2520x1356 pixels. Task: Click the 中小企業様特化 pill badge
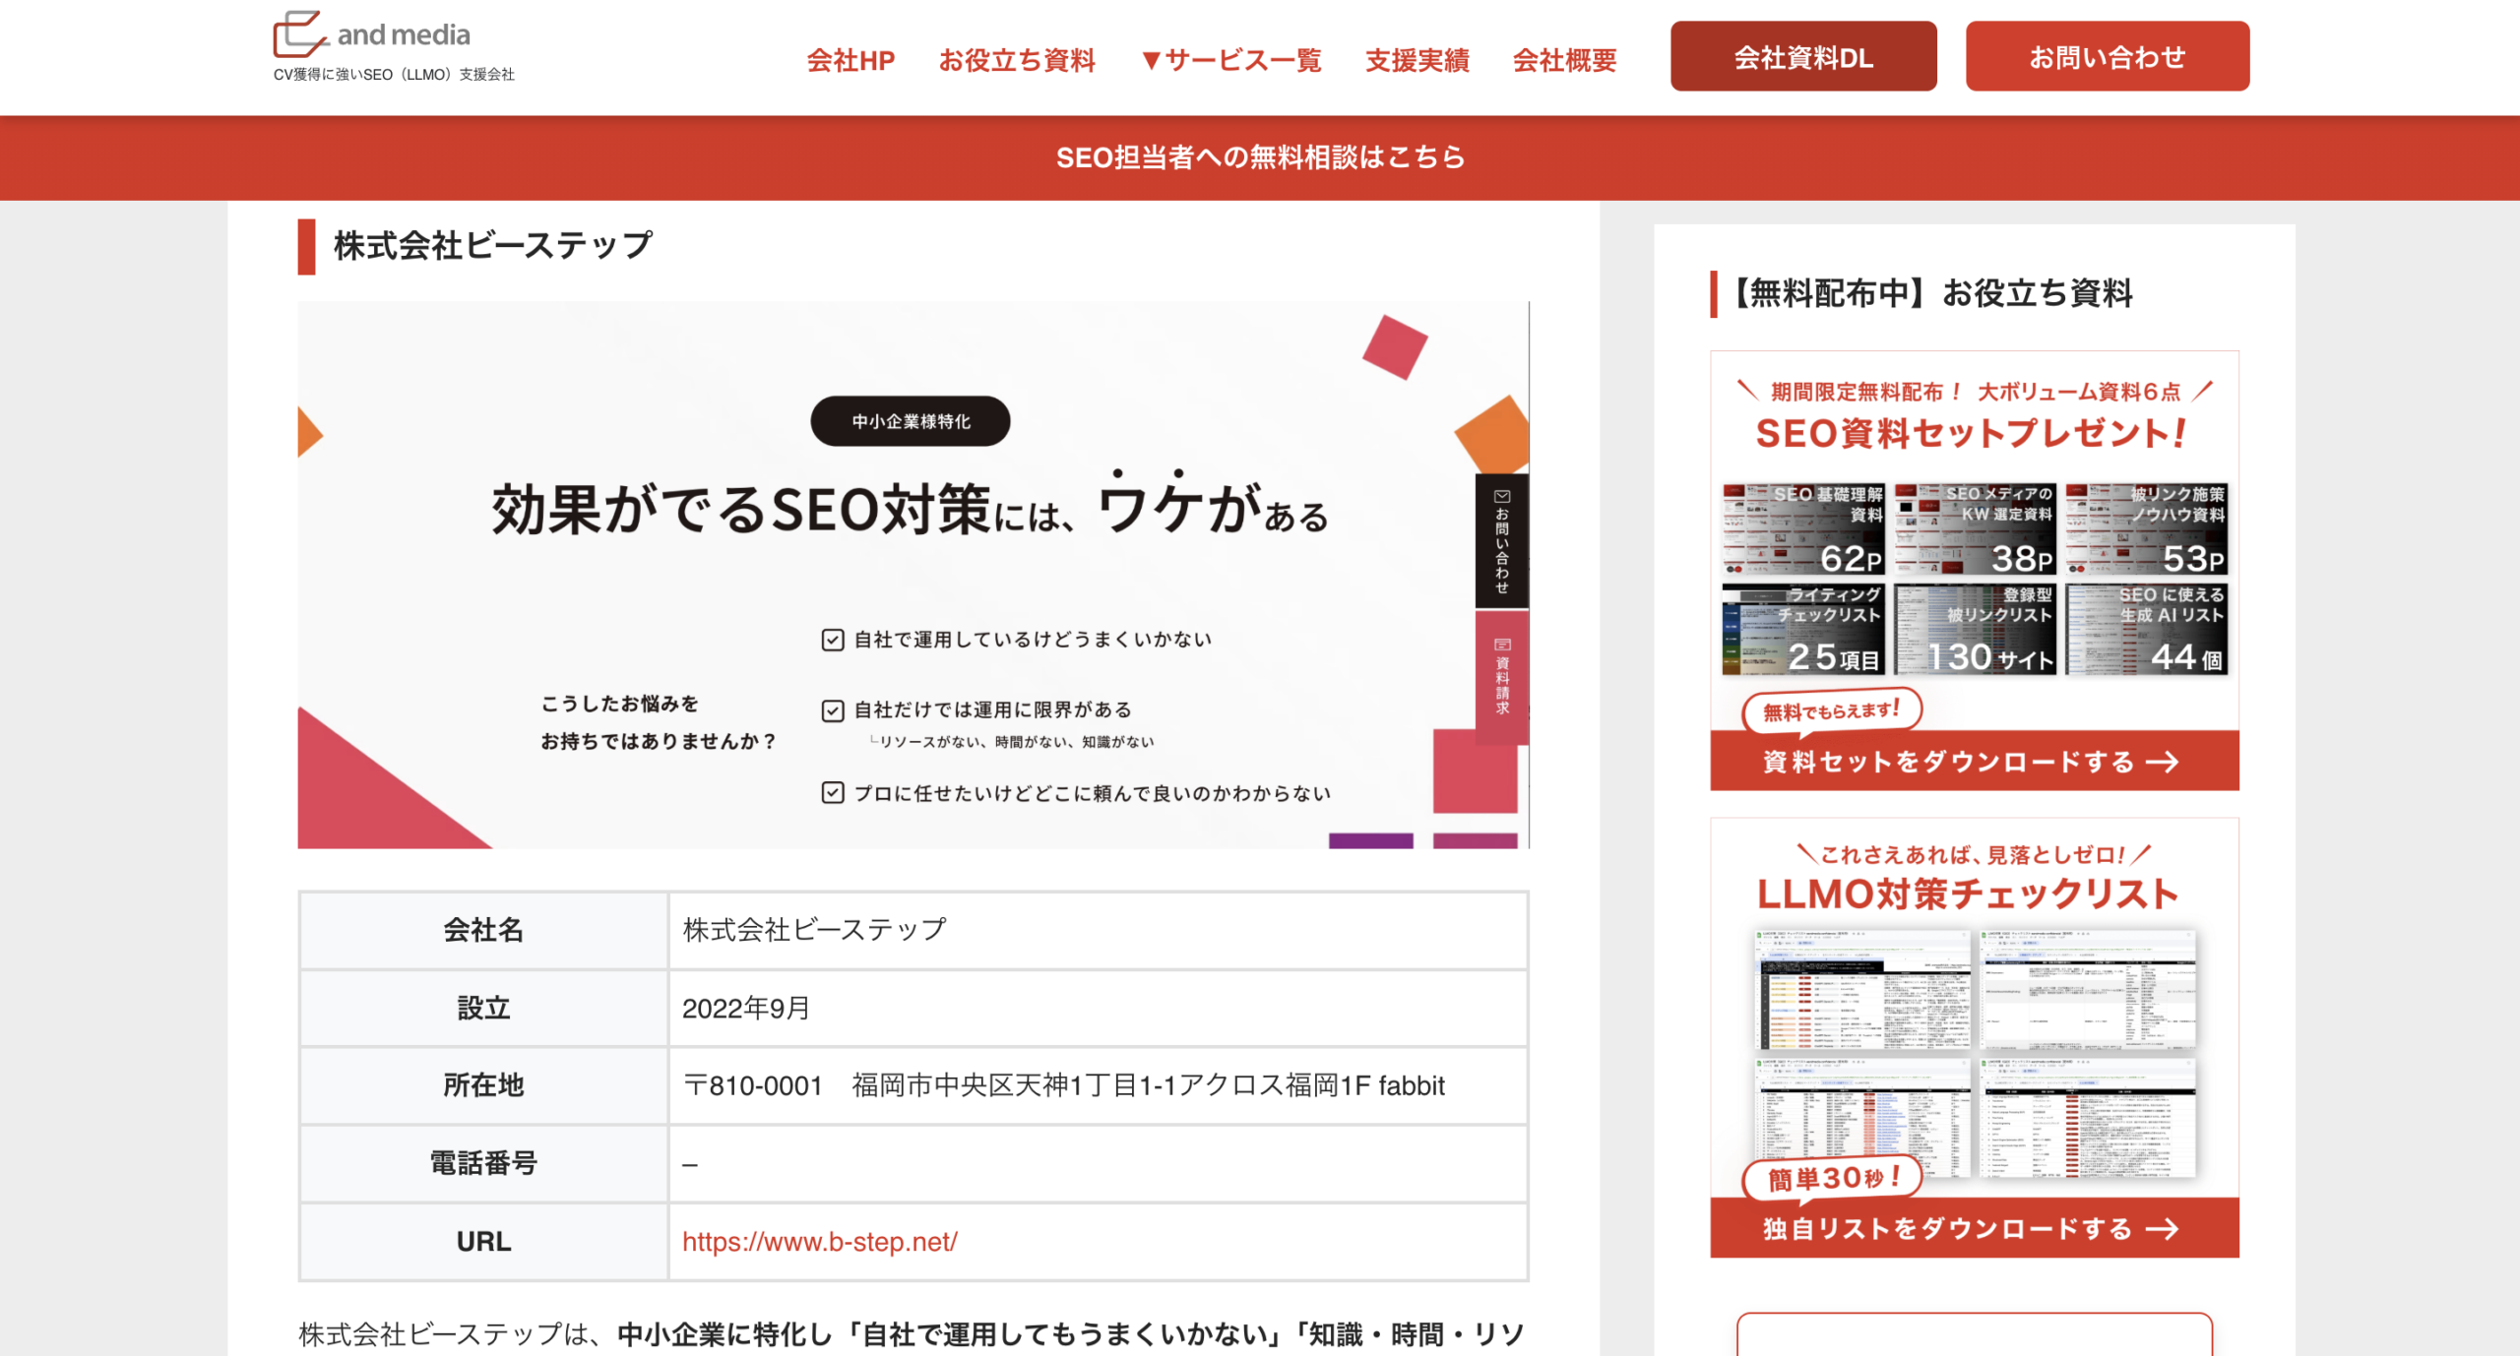911,421
